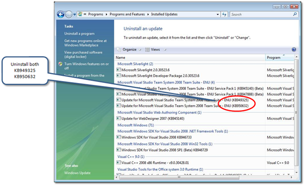Click the Control Panel icon in address bar
Image resolution: width=305 pixels, height=186 pixels.
pos(80,14)
